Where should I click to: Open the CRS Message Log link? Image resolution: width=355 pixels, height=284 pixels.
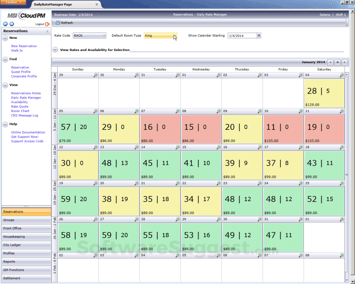[25, 115]
